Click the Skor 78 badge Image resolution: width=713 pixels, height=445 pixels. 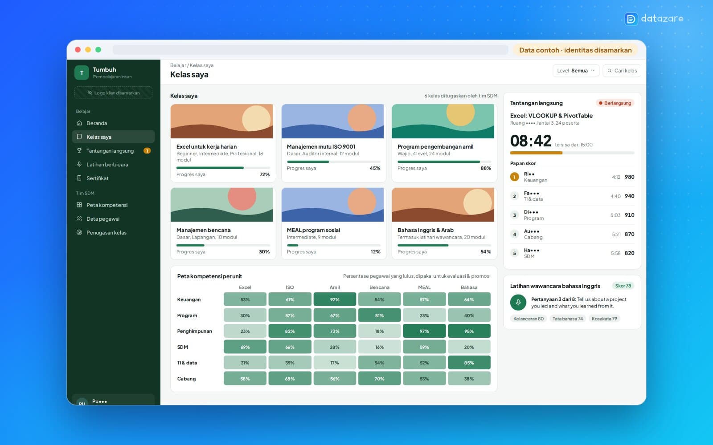623,286
